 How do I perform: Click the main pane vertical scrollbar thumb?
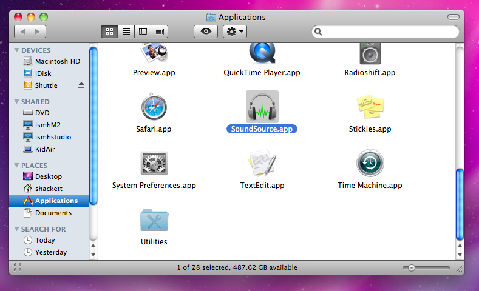coord(460,204)
